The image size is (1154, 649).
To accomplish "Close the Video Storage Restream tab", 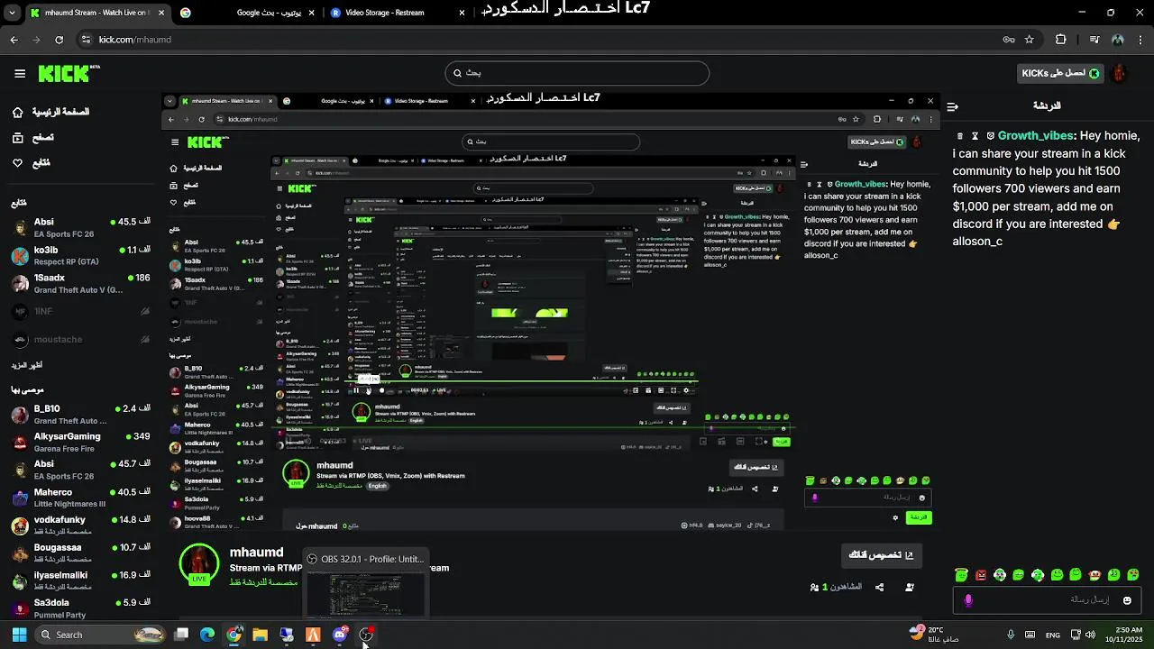I will point(462,13).
